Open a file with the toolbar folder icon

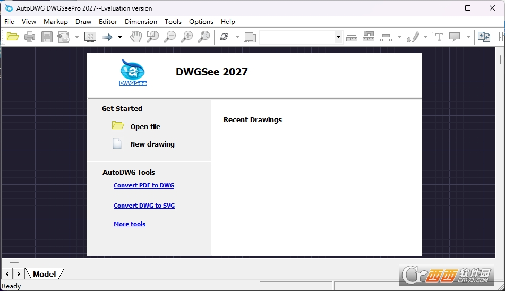[x=13, y=37]
